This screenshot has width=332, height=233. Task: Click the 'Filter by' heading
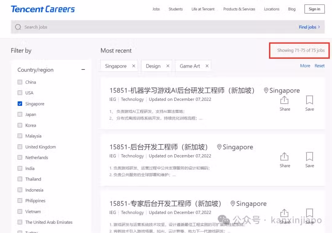coord(21,51)
